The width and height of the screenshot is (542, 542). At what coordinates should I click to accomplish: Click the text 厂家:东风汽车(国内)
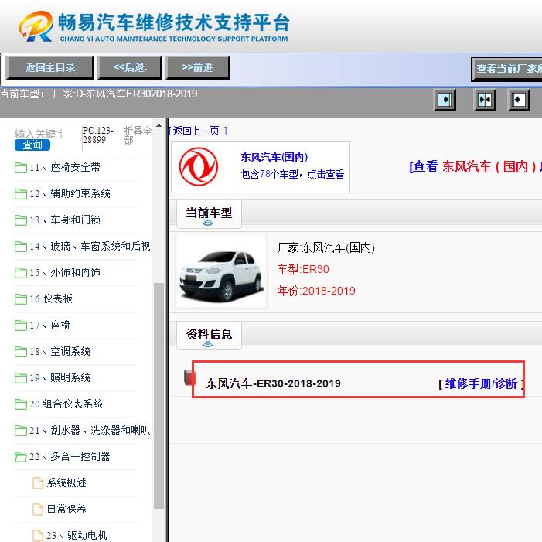326,247
